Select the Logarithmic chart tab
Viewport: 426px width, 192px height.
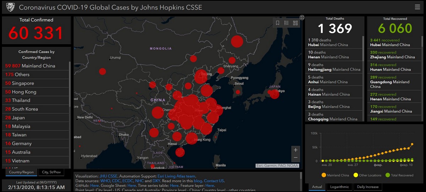pos(340,187)
